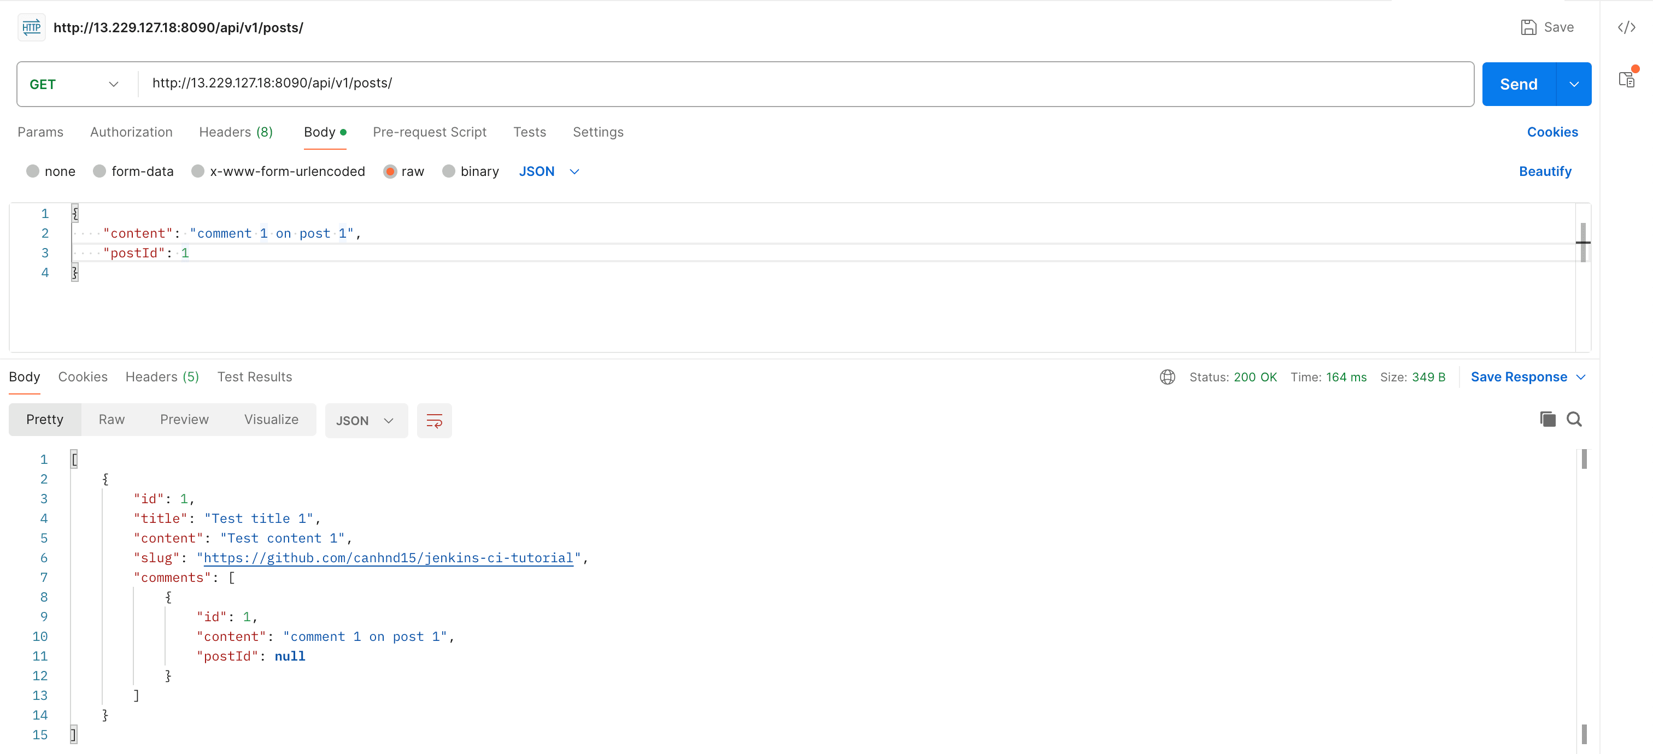Expand the Send button arrow options
The image size is (1653, 754).
click(1573, 84)
